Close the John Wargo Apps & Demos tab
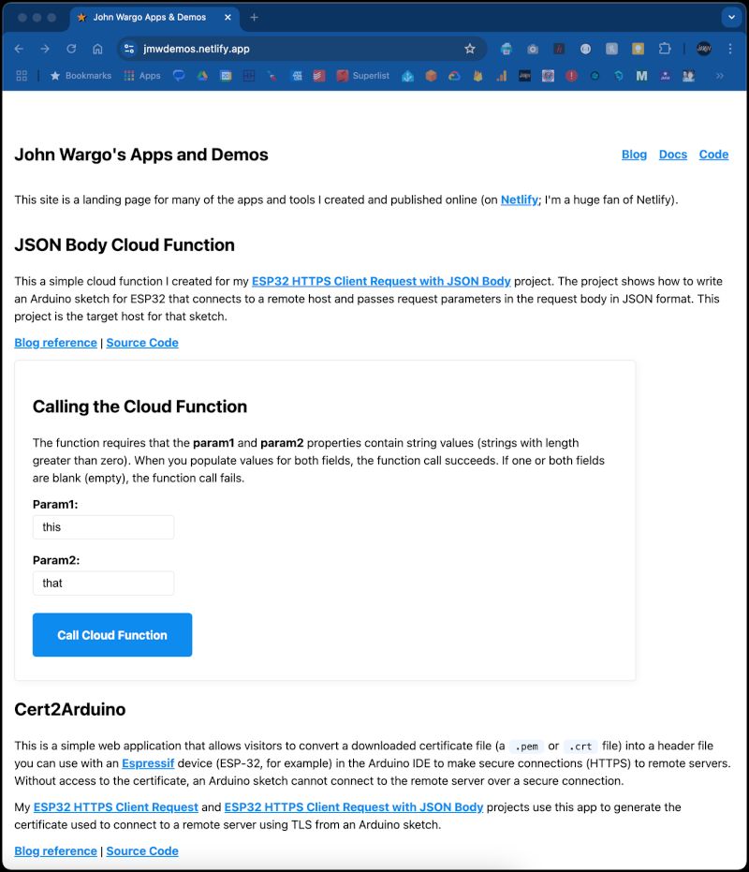 [x=228, y=17]
